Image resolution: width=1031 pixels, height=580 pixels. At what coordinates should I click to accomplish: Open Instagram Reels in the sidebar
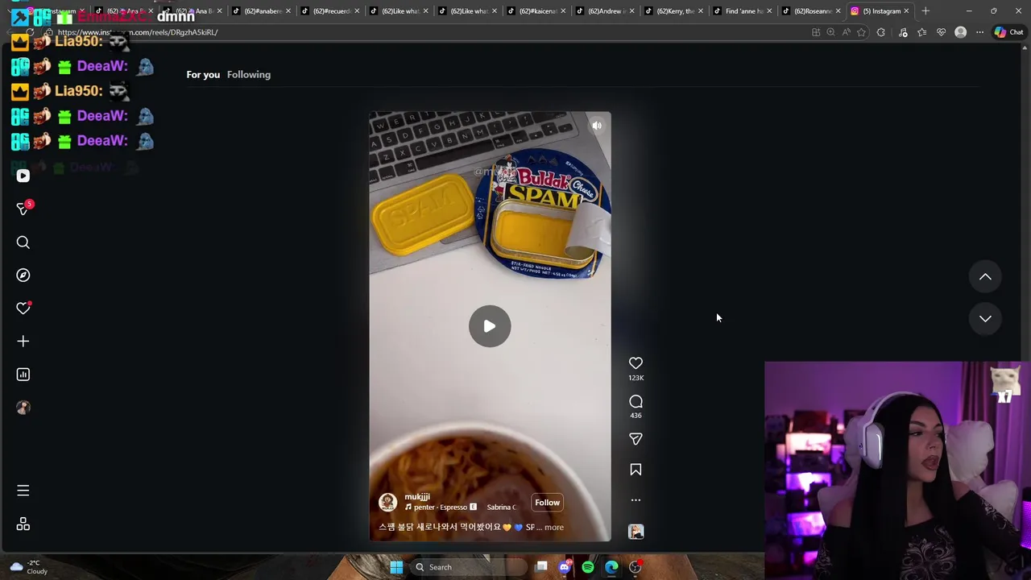pyautogui.click(x=23, y=176)
